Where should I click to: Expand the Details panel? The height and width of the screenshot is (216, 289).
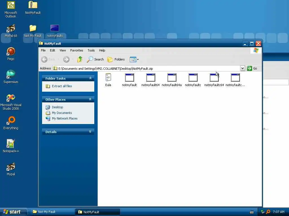[x=90, y=132]
